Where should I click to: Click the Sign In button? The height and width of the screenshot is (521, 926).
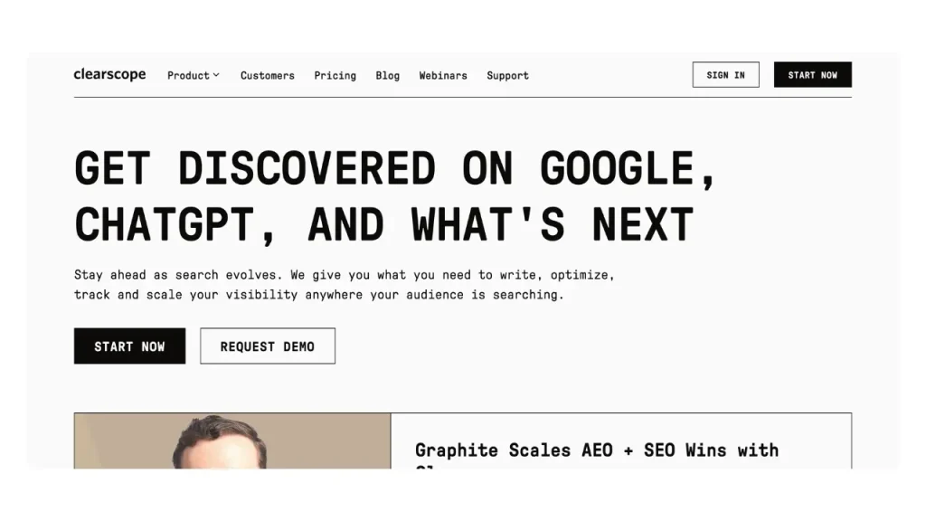(726, 75)
